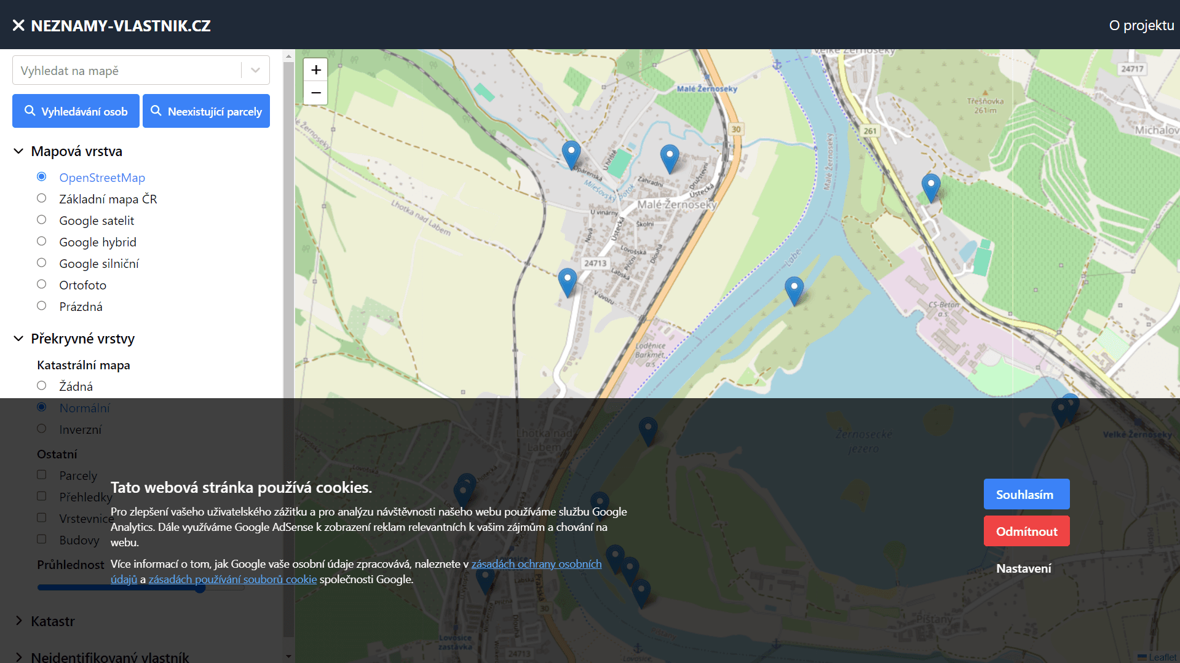Click map marker near Opárenská street
Viewport: 1180px width, 663px height.
pos(571,154)
